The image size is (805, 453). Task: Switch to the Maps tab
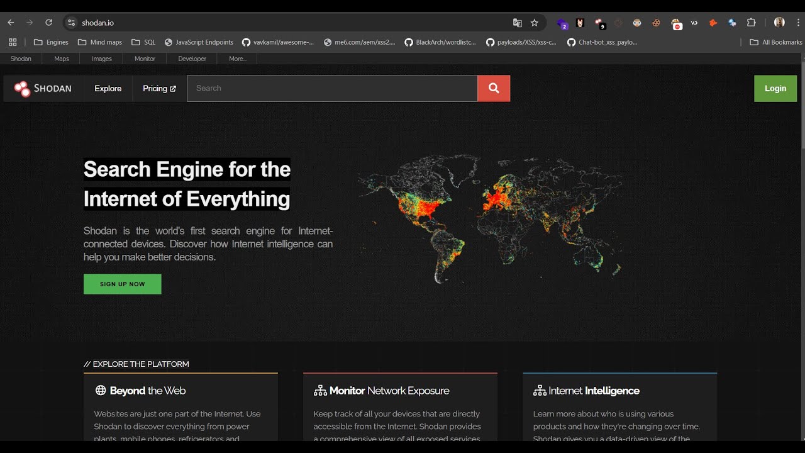point(62,59)
